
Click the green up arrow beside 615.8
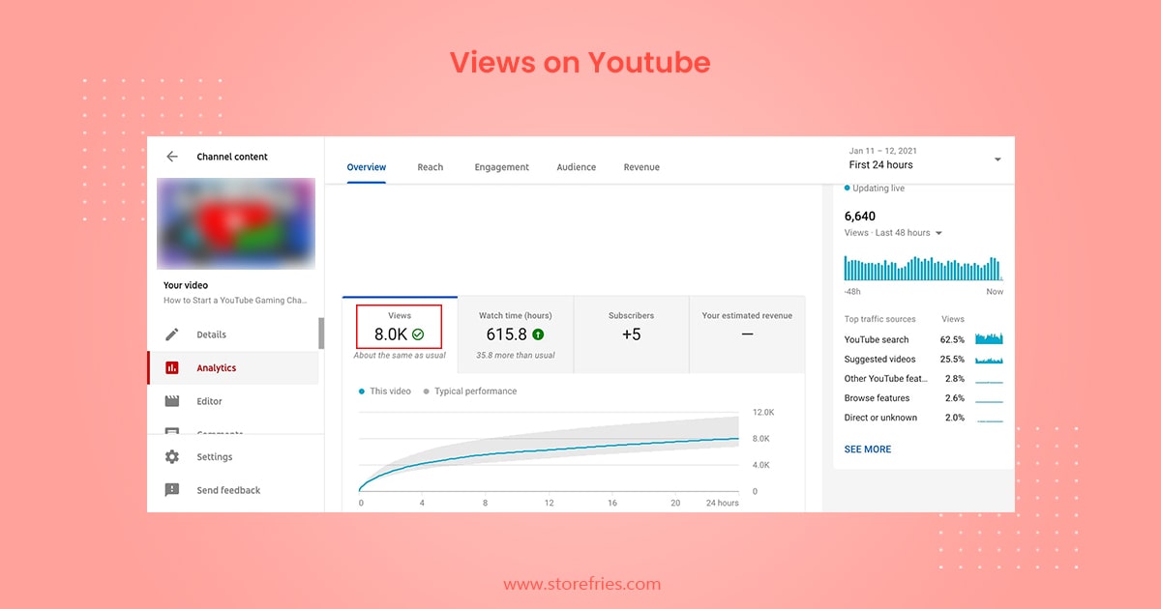tap(538, 334)
